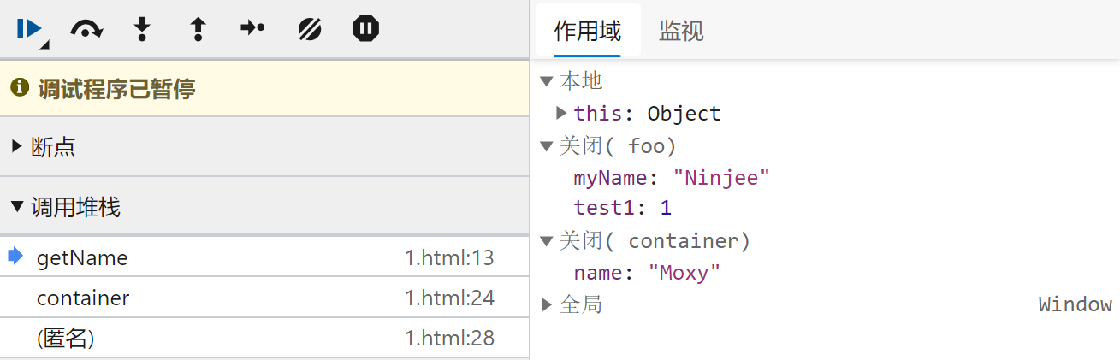Click the blue current-frame arrow beside getName
The height and width of the screenshot is (360, 1120).
click(x=15, y=257)
